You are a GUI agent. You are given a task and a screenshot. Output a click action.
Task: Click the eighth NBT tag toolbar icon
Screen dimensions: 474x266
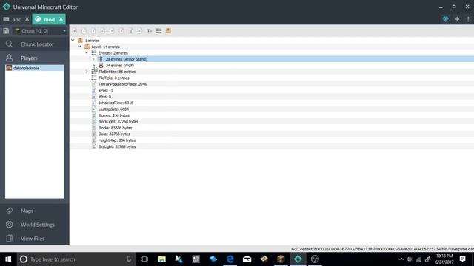[140, 31]
